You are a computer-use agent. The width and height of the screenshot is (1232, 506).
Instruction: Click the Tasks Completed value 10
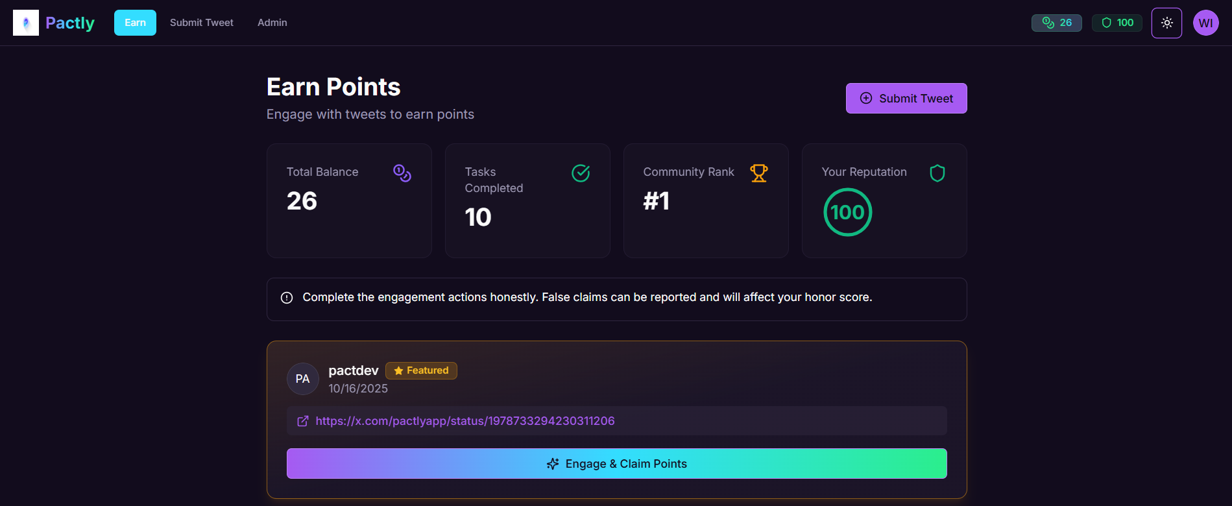click(478, 217)
